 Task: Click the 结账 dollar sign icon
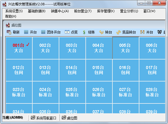(x=84, y=32)
